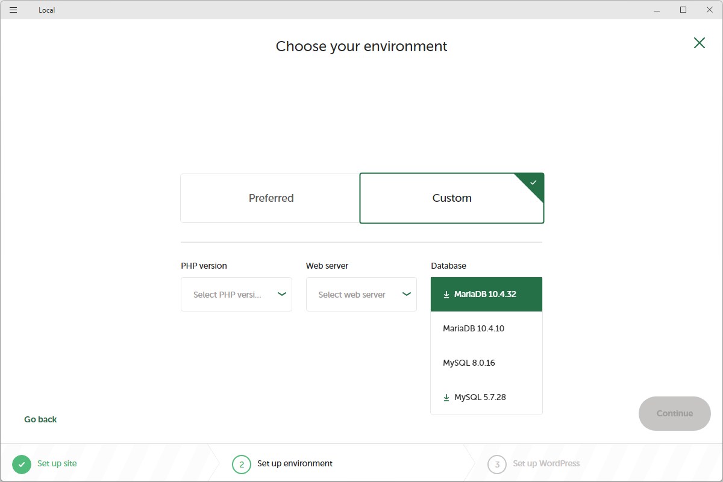The height and width of the screenshot is (482, 723).
Task: Open the Web server dropdown
Action: point(361,295)
